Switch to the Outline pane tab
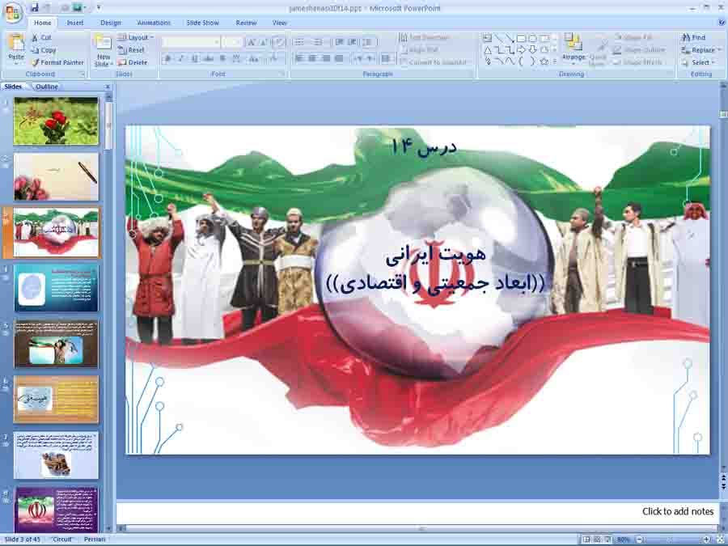The width and height of the screenshot is (728, 546). [47, 87]
